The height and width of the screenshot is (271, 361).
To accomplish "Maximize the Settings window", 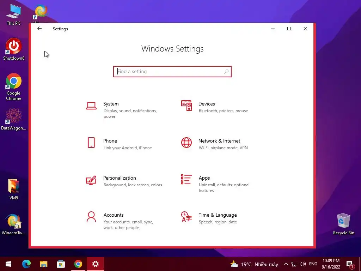I will pos(289,29).
